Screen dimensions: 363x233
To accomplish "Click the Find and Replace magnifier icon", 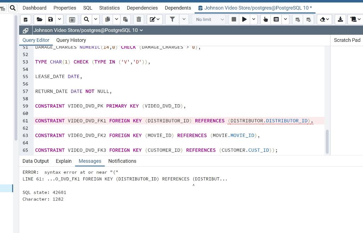I will point(87,20).
